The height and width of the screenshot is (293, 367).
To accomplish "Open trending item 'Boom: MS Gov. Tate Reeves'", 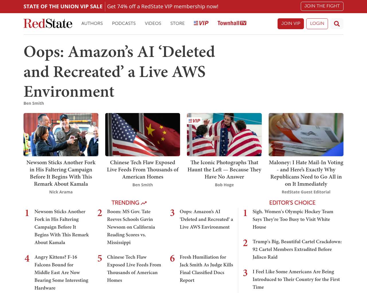I will 131,227.
